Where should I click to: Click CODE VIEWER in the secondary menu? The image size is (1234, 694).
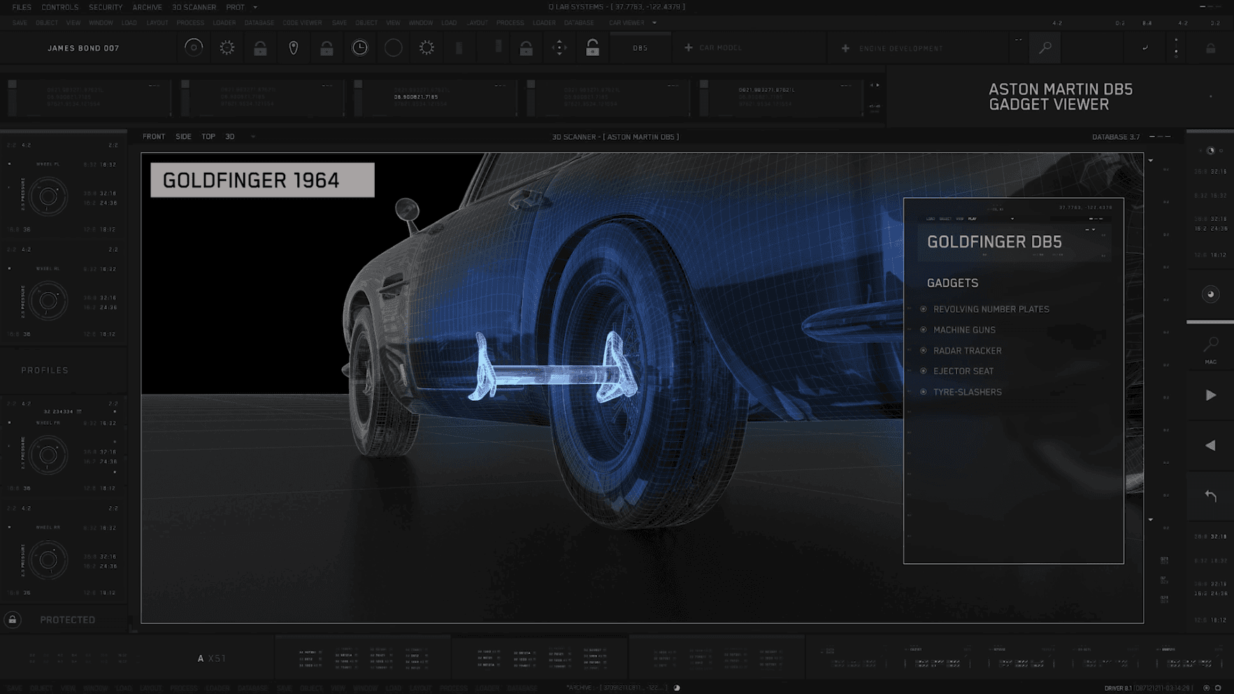point(302,22)
